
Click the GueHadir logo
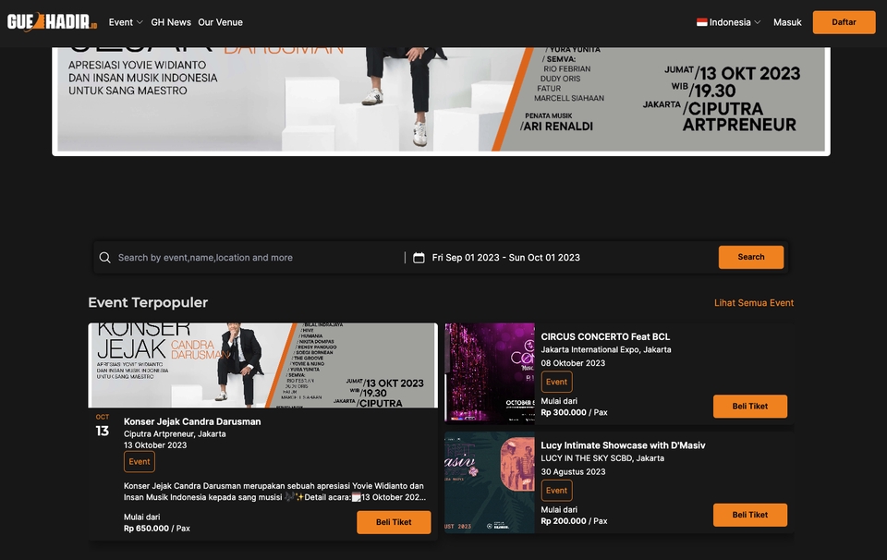pyautogui.click(x=52, y=22)
